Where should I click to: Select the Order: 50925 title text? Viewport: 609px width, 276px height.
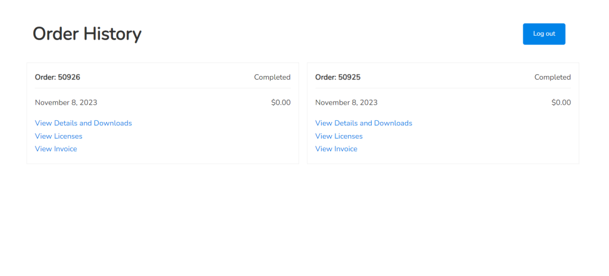338,77
